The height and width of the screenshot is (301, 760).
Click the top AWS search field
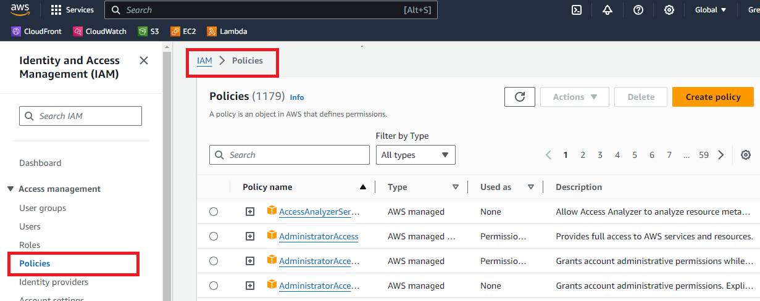coord(271,10)
